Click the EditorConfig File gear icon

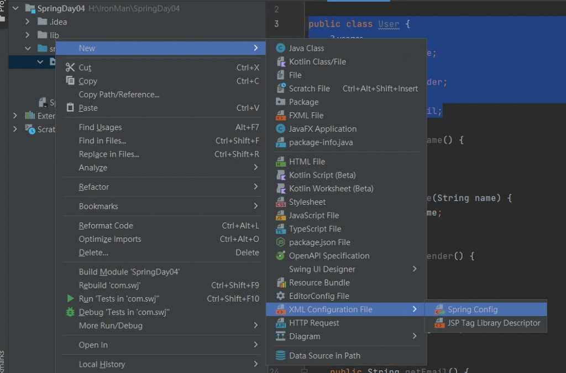tap(280, 296)
